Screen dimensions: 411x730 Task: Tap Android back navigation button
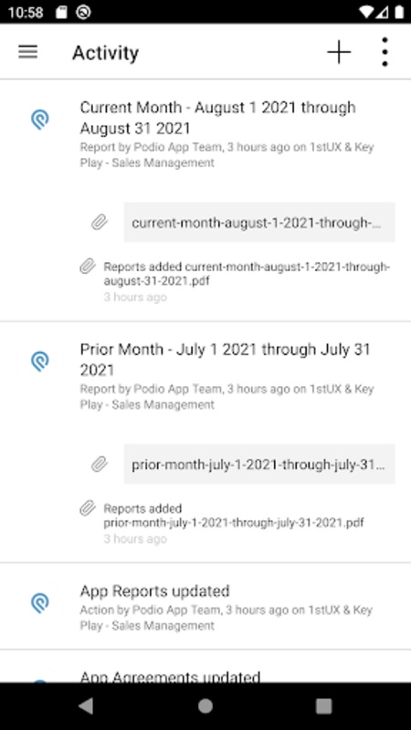(86, 706)
